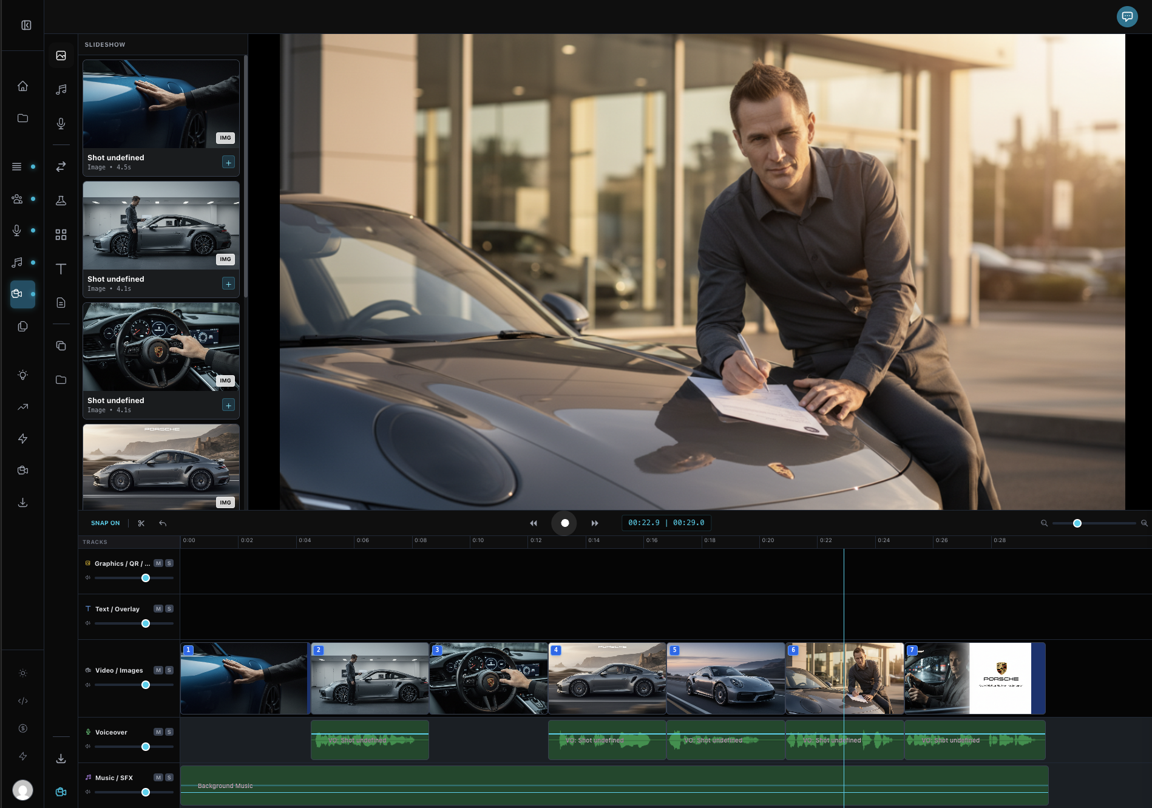Select the music note icon in the tool column
This screenshot has width=1152, height=808.
(x=61, y=90)
